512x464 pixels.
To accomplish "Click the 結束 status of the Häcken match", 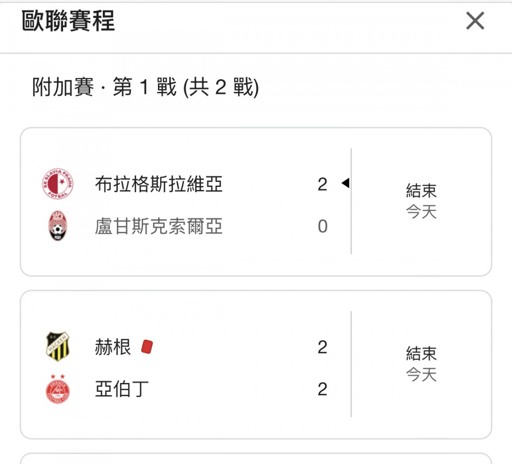I will pos(421,353).
